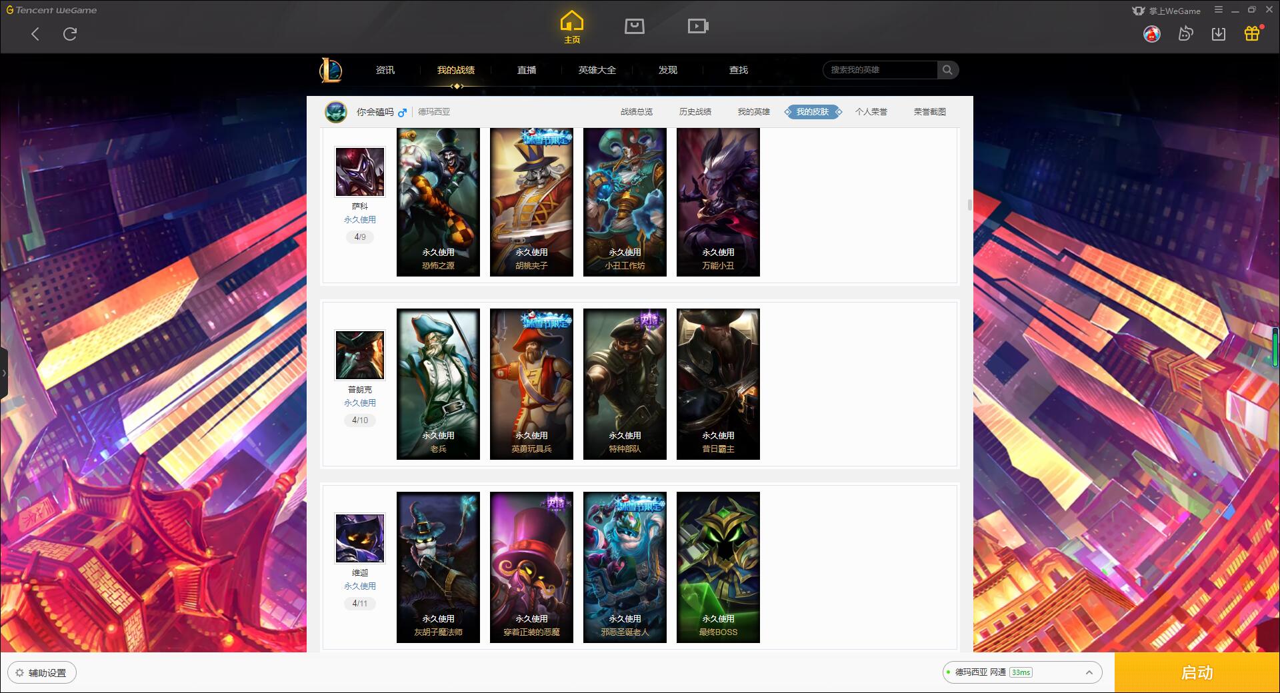Click the 萨科 champion portrait
Viewport: 1280px width, 693px height.
pyautogui.click(x=360, y=172)
